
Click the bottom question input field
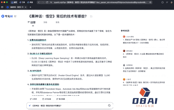(x=68, y=105)
